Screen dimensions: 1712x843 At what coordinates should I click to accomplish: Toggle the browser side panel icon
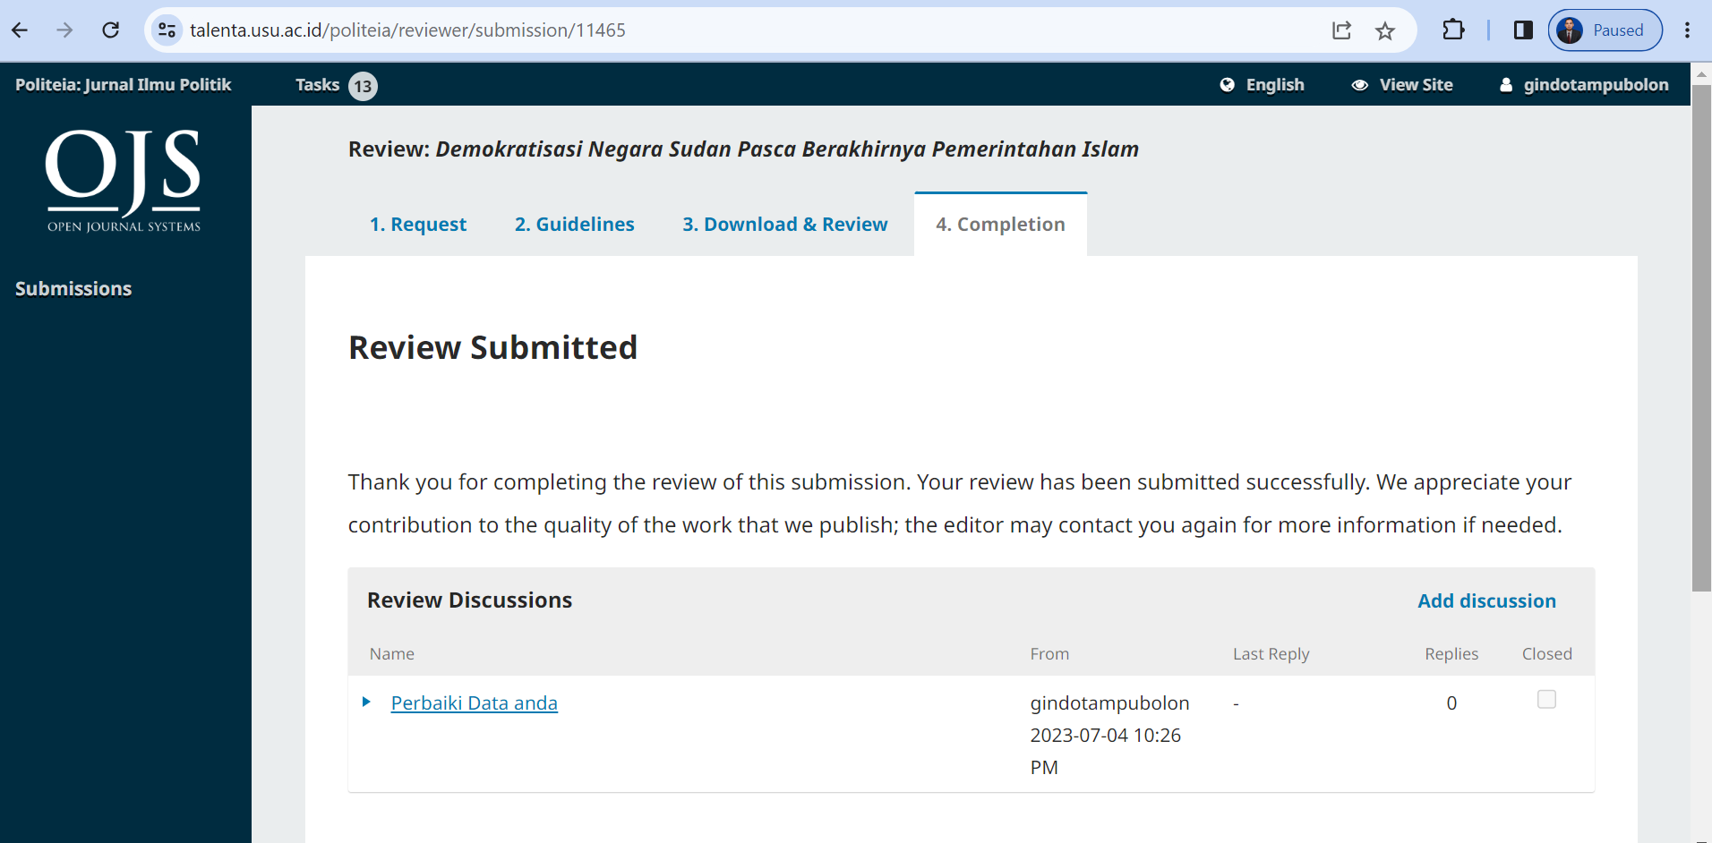click(1523, 30)
